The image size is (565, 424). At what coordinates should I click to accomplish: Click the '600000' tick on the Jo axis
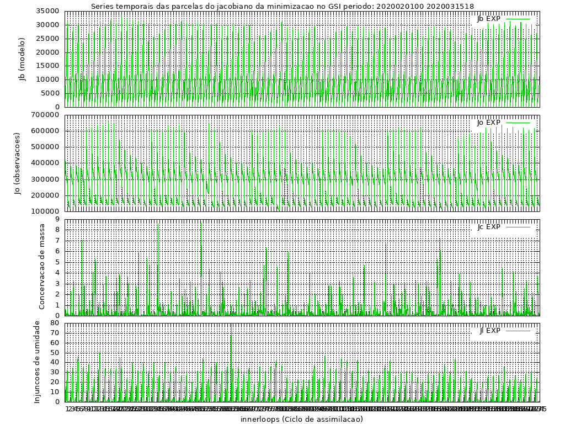(x=45, y=131)
